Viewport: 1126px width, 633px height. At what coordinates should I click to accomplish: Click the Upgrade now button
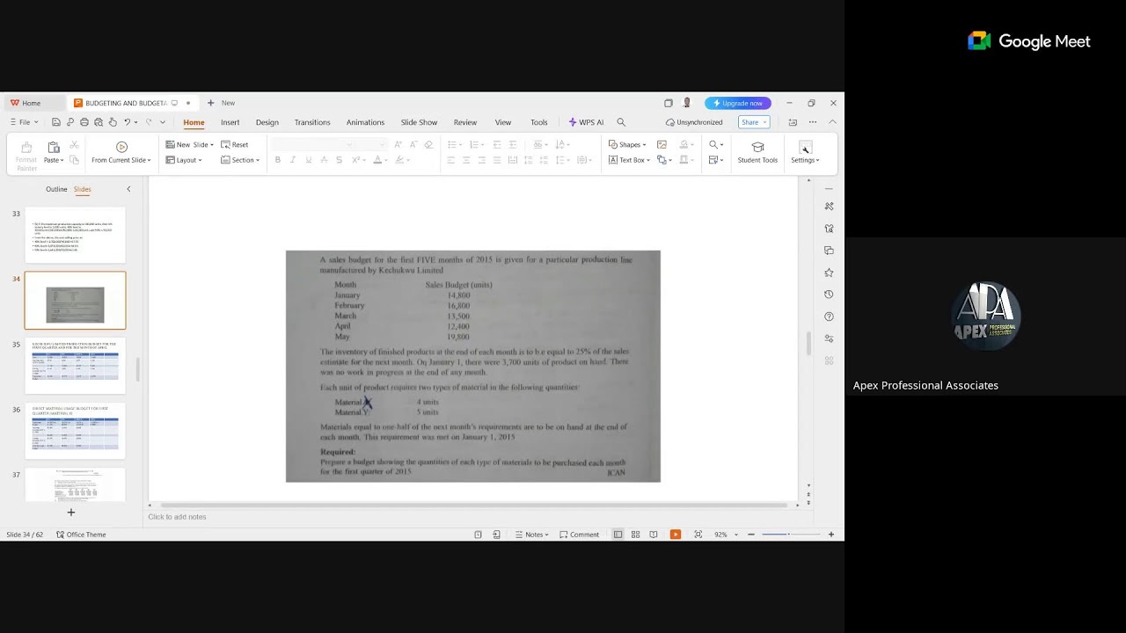pyautogui.click(x=738, y=103)
